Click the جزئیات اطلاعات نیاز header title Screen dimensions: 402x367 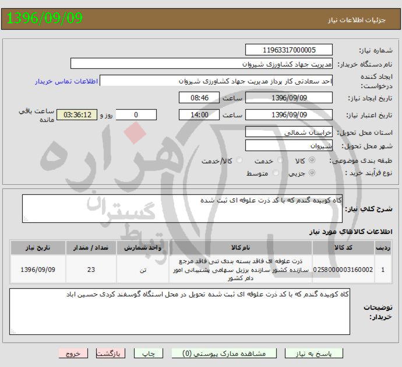click(x=357, y=20)
